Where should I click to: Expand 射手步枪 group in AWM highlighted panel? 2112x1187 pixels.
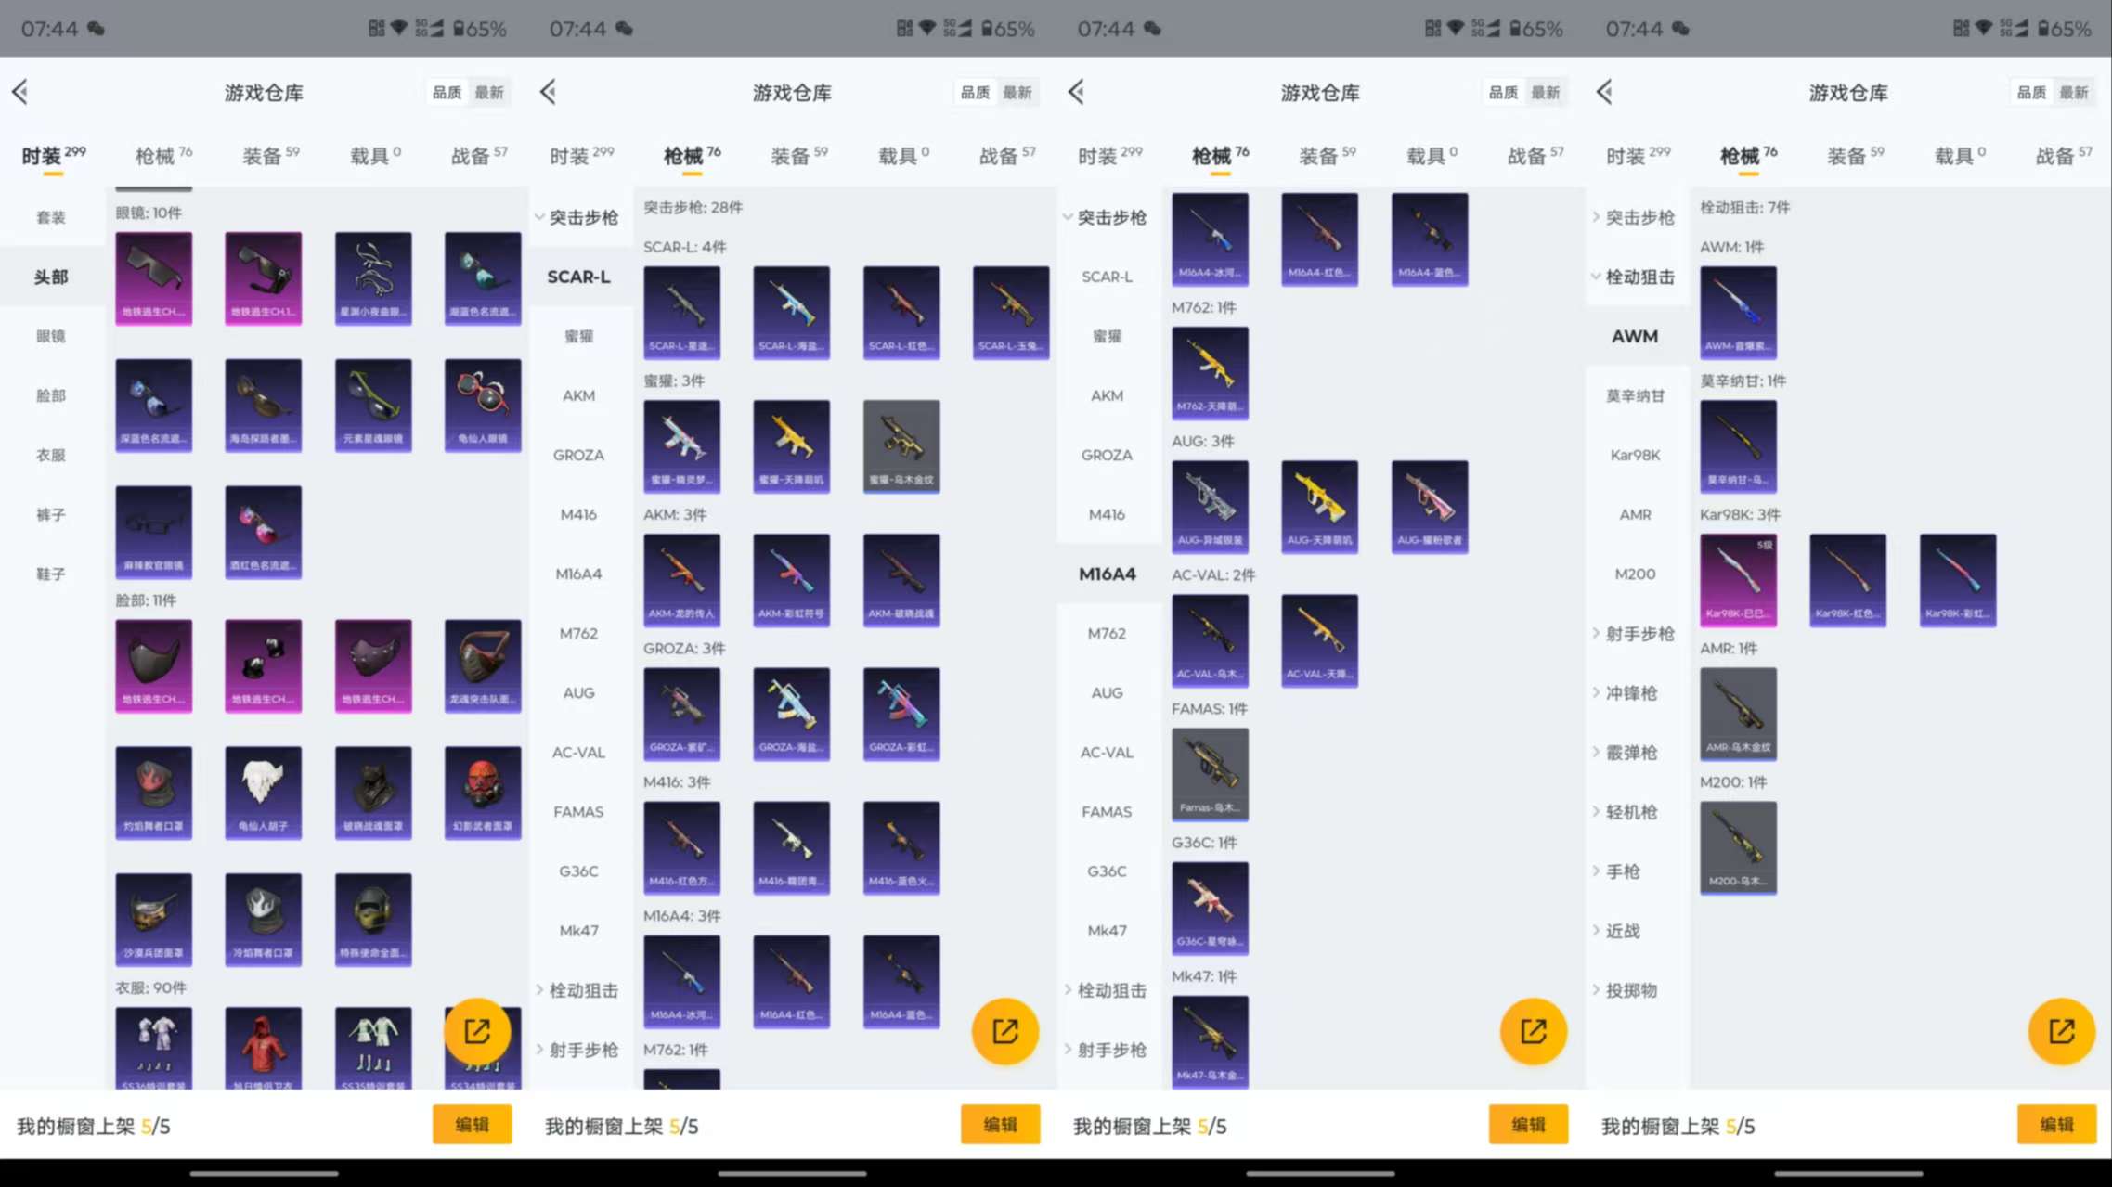coord(1634,634)
